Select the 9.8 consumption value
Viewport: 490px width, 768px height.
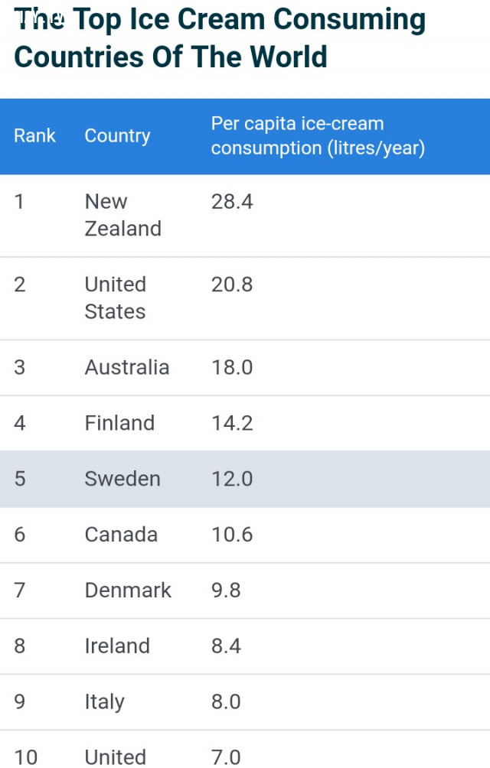226,591
